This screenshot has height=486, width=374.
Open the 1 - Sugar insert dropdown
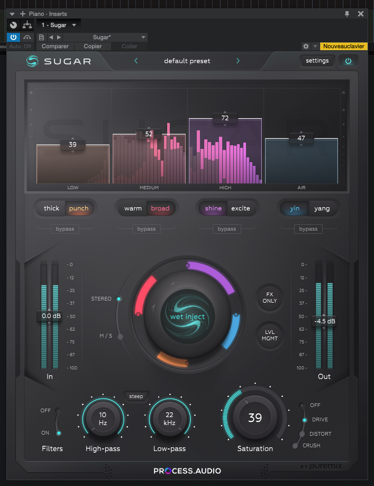59,25
